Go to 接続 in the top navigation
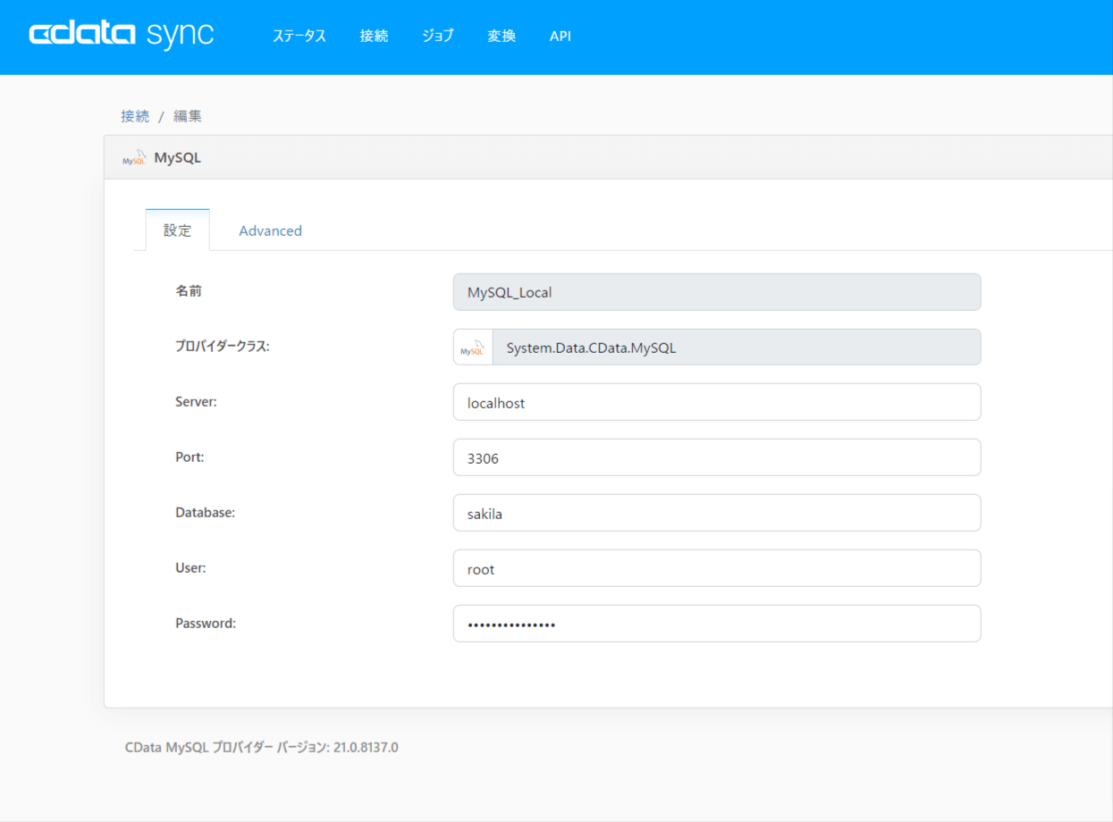This screenshot has height=822, width=1113. coord(374,37)
